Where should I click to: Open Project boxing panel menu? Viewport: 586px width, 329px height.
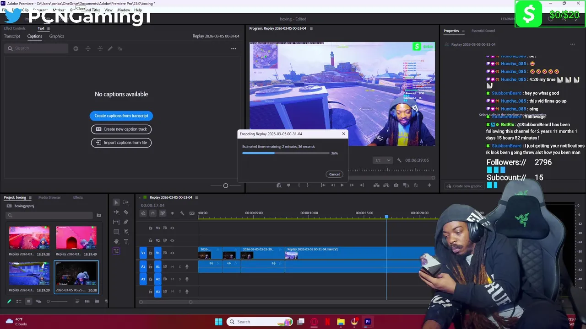coord(30,197)
